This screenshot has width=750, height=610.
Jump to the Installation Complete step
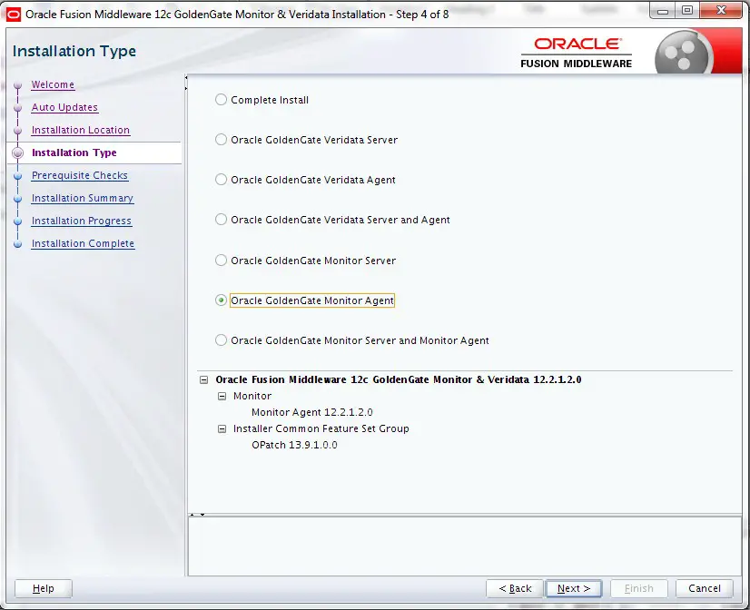click(x=83, y=243)
